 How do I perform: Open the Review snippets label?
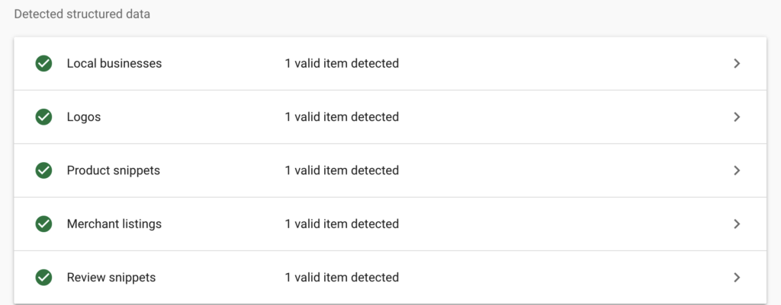pos(111,277)
